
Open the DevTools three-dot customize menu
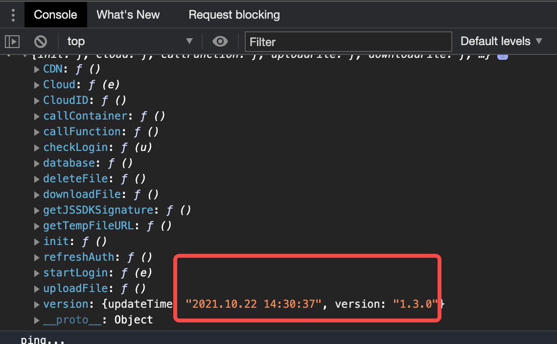click(x=13, y=15)
